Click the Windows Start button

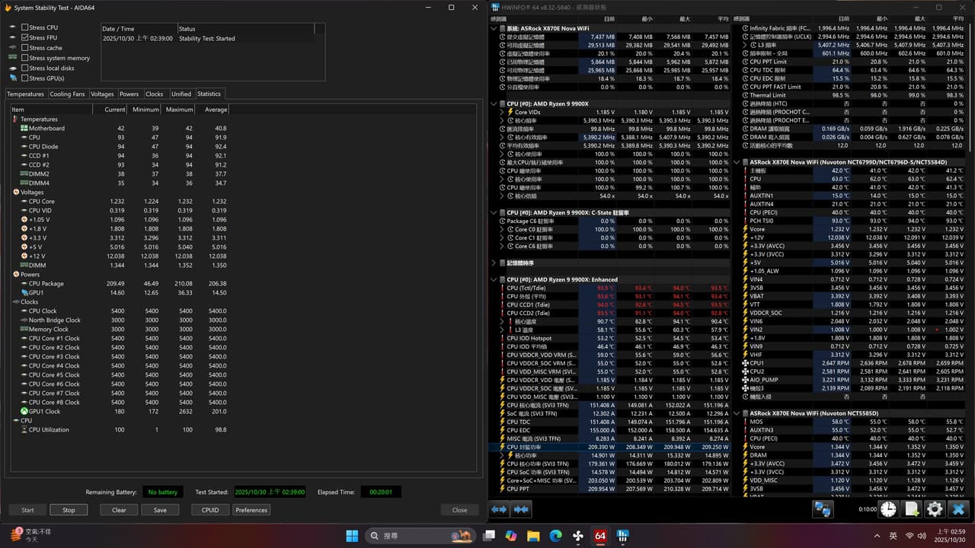pyautogui.click(x=352, y=536)
